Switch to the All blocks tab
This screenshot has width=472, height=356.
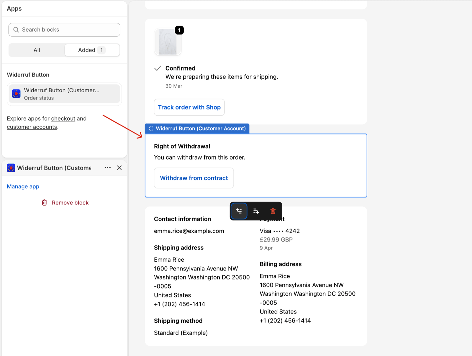[x=37, y=50]
